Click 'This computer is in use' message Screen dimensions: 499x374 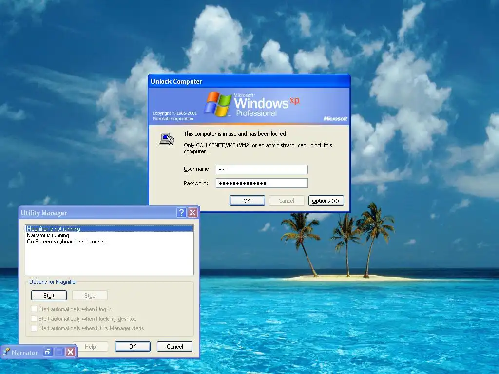pos(235,134)
